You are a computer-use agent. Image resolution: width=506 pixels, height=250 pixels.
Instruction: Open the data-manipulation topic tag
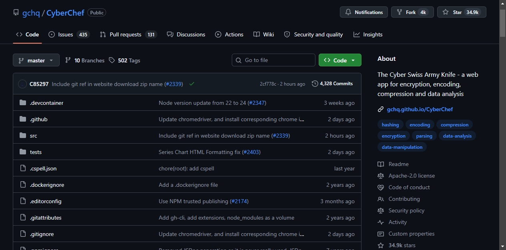click(402, 147)
